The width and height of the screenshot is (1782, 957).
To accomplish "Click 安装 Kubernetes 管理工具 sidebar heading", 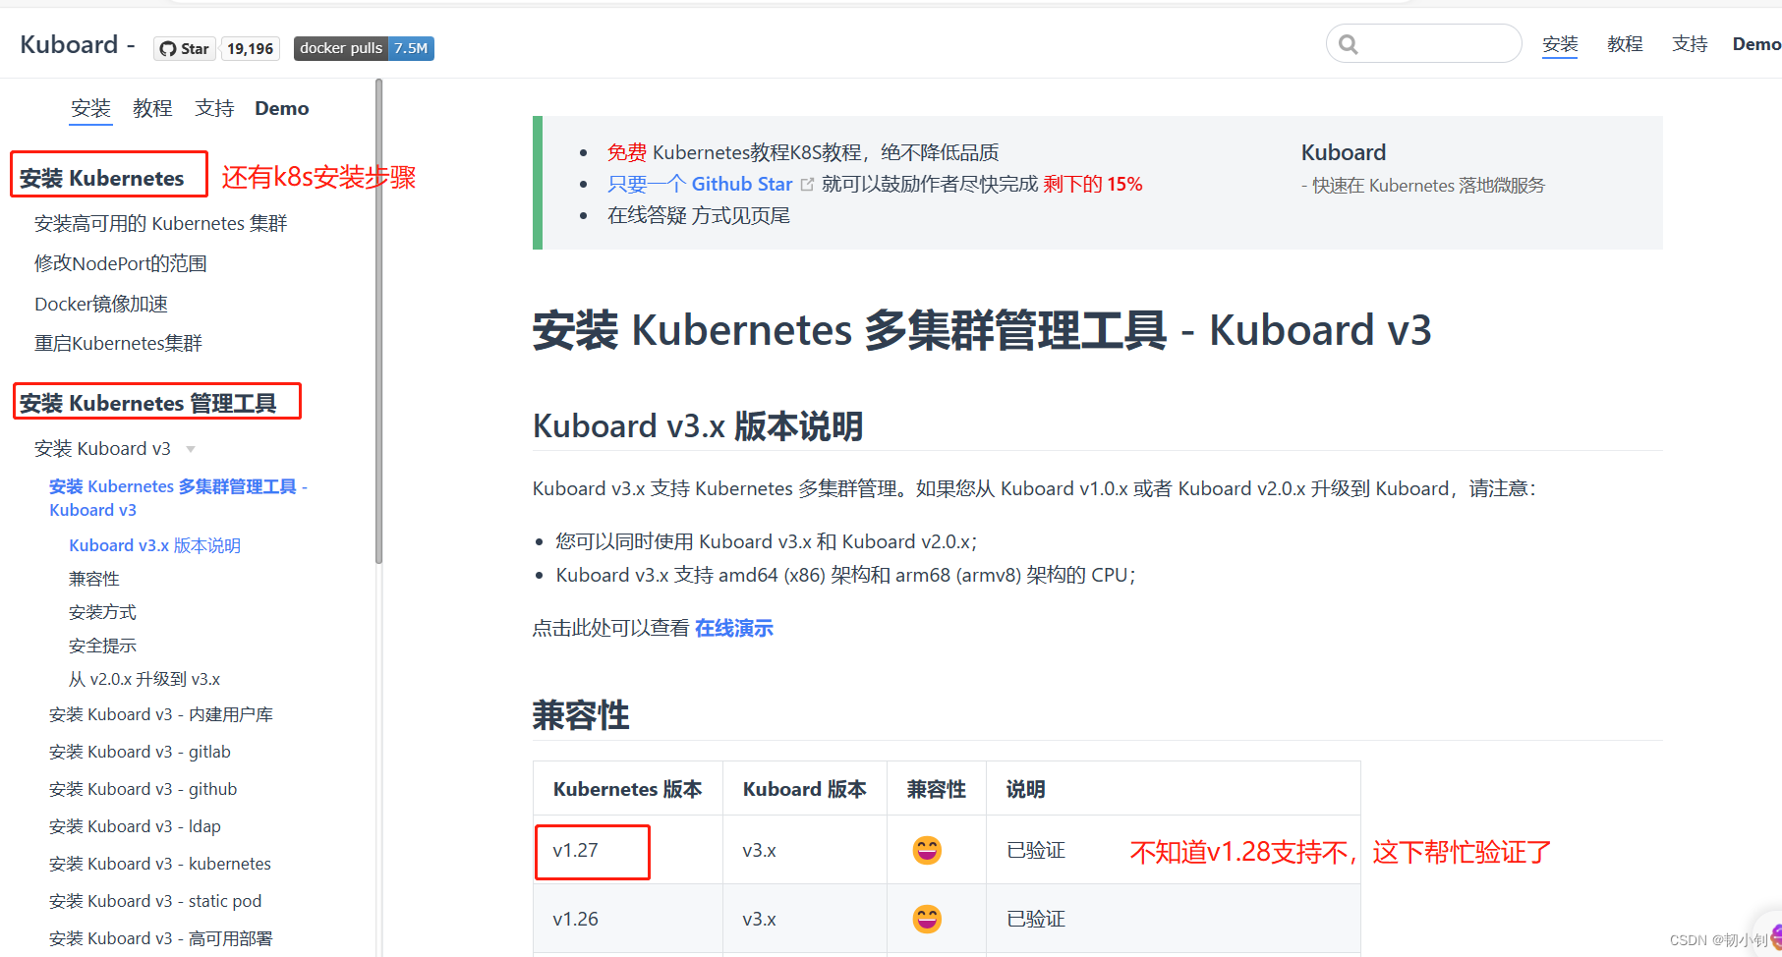I will 148,403.
